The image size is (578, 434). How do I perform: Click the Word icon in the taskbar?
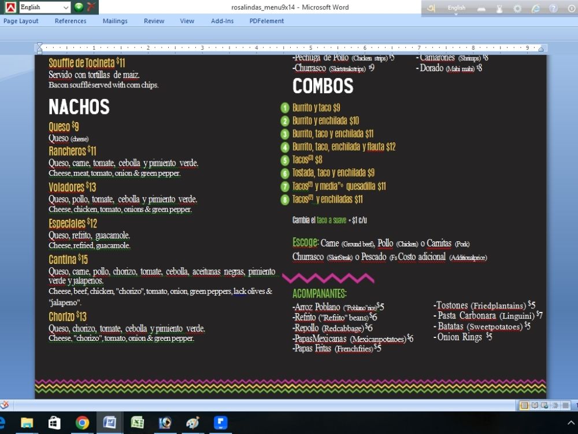[x=109, y=422]
